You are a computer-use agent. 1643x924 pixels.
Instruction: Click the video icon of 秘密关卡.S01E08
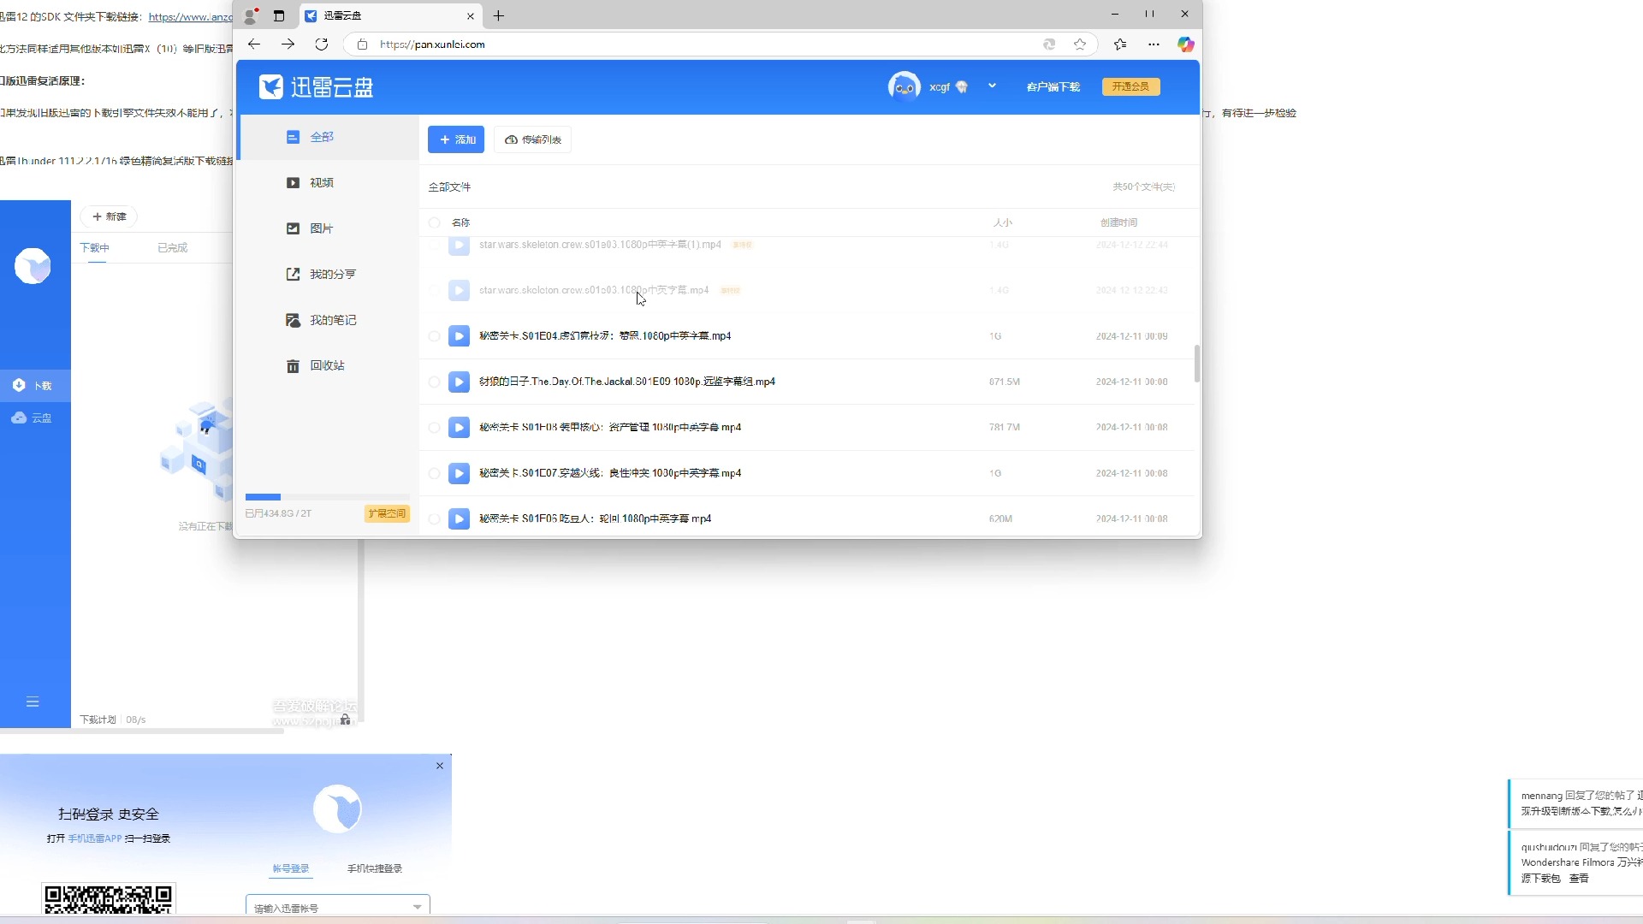coord(459,427)
